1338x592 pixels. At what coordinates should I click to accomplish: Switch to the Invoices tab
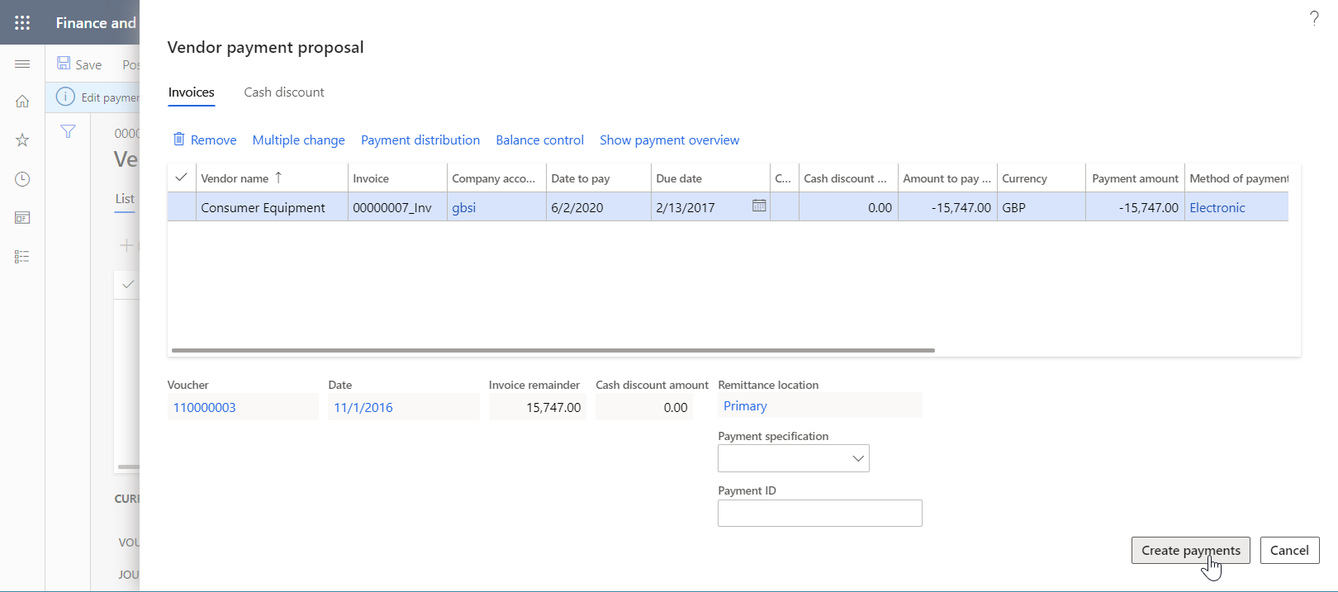point(192,92)
